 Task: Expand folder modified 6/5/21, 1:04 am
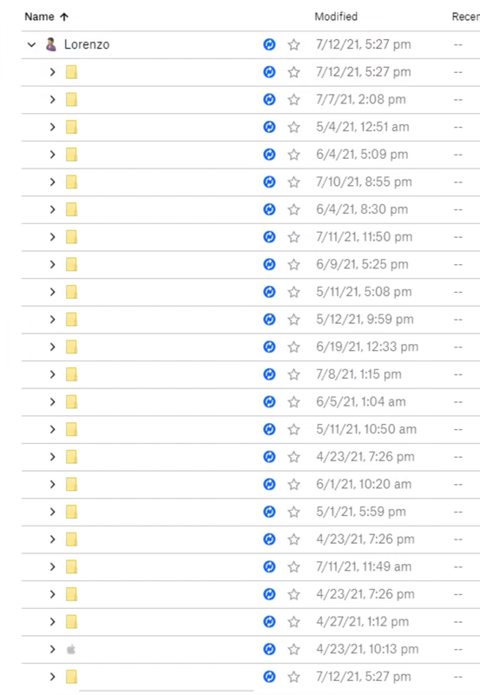point(53,401)
